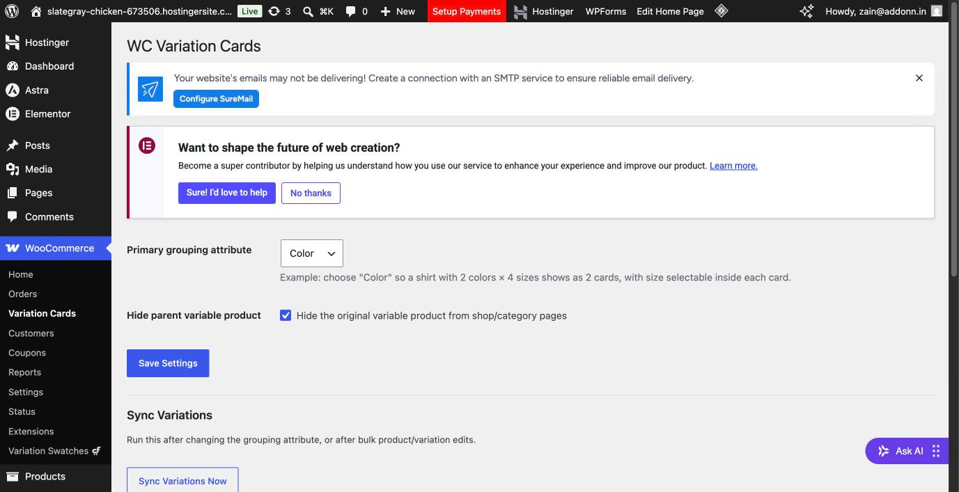The height and width of the screenshot is (492, 959).
Task: Click the Hostinger icon in sidebar
Action: click(x=12, y=42)
